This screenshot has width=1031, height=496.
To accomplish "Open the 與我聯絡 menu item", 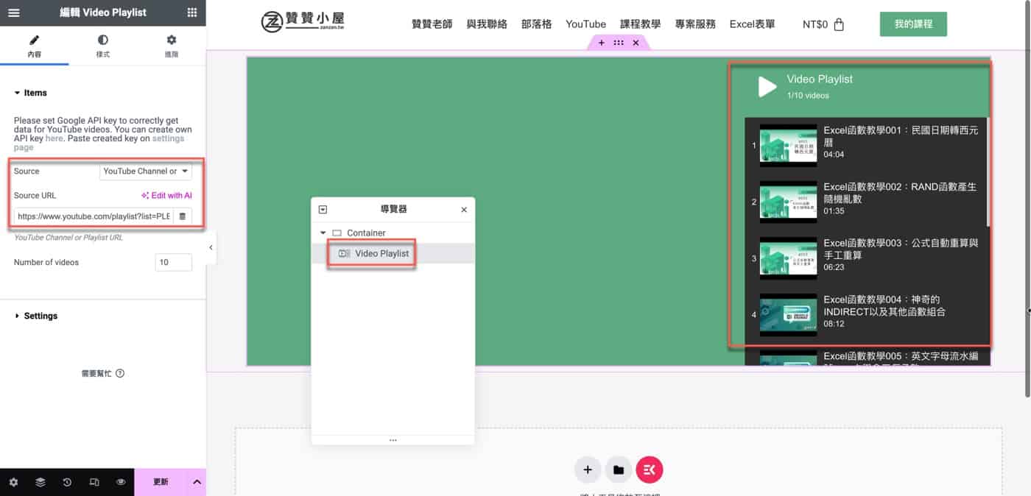I will pos(487,24).
